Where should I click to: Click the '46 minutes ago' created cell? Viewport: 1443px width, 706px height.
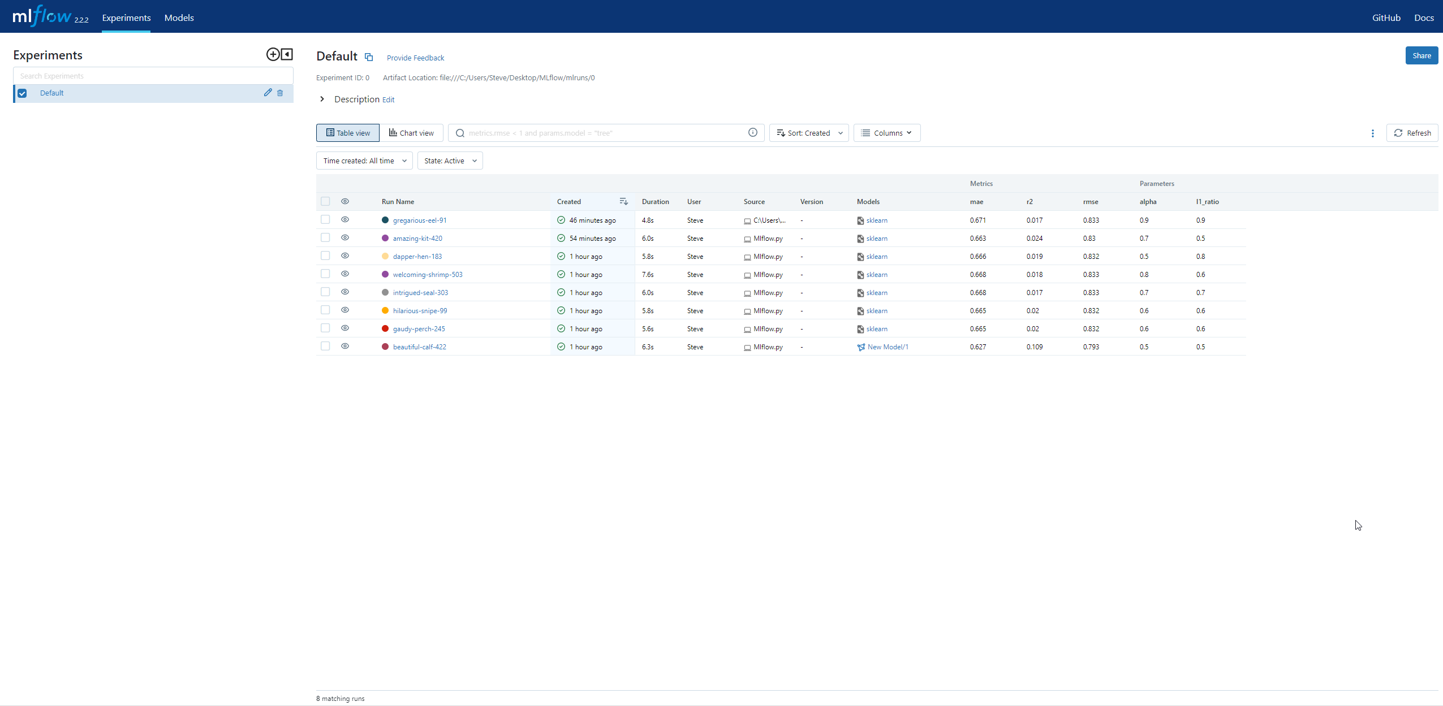pos(592,220)
